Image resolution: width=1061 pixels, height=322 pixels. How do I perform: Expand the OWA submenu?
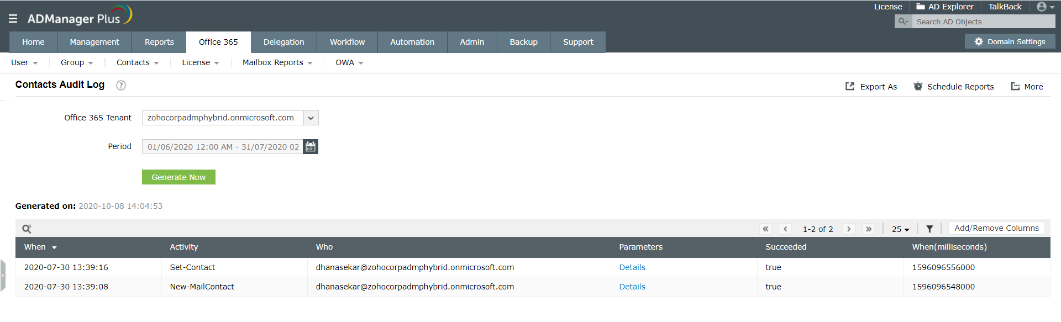[x=349, y=62]
